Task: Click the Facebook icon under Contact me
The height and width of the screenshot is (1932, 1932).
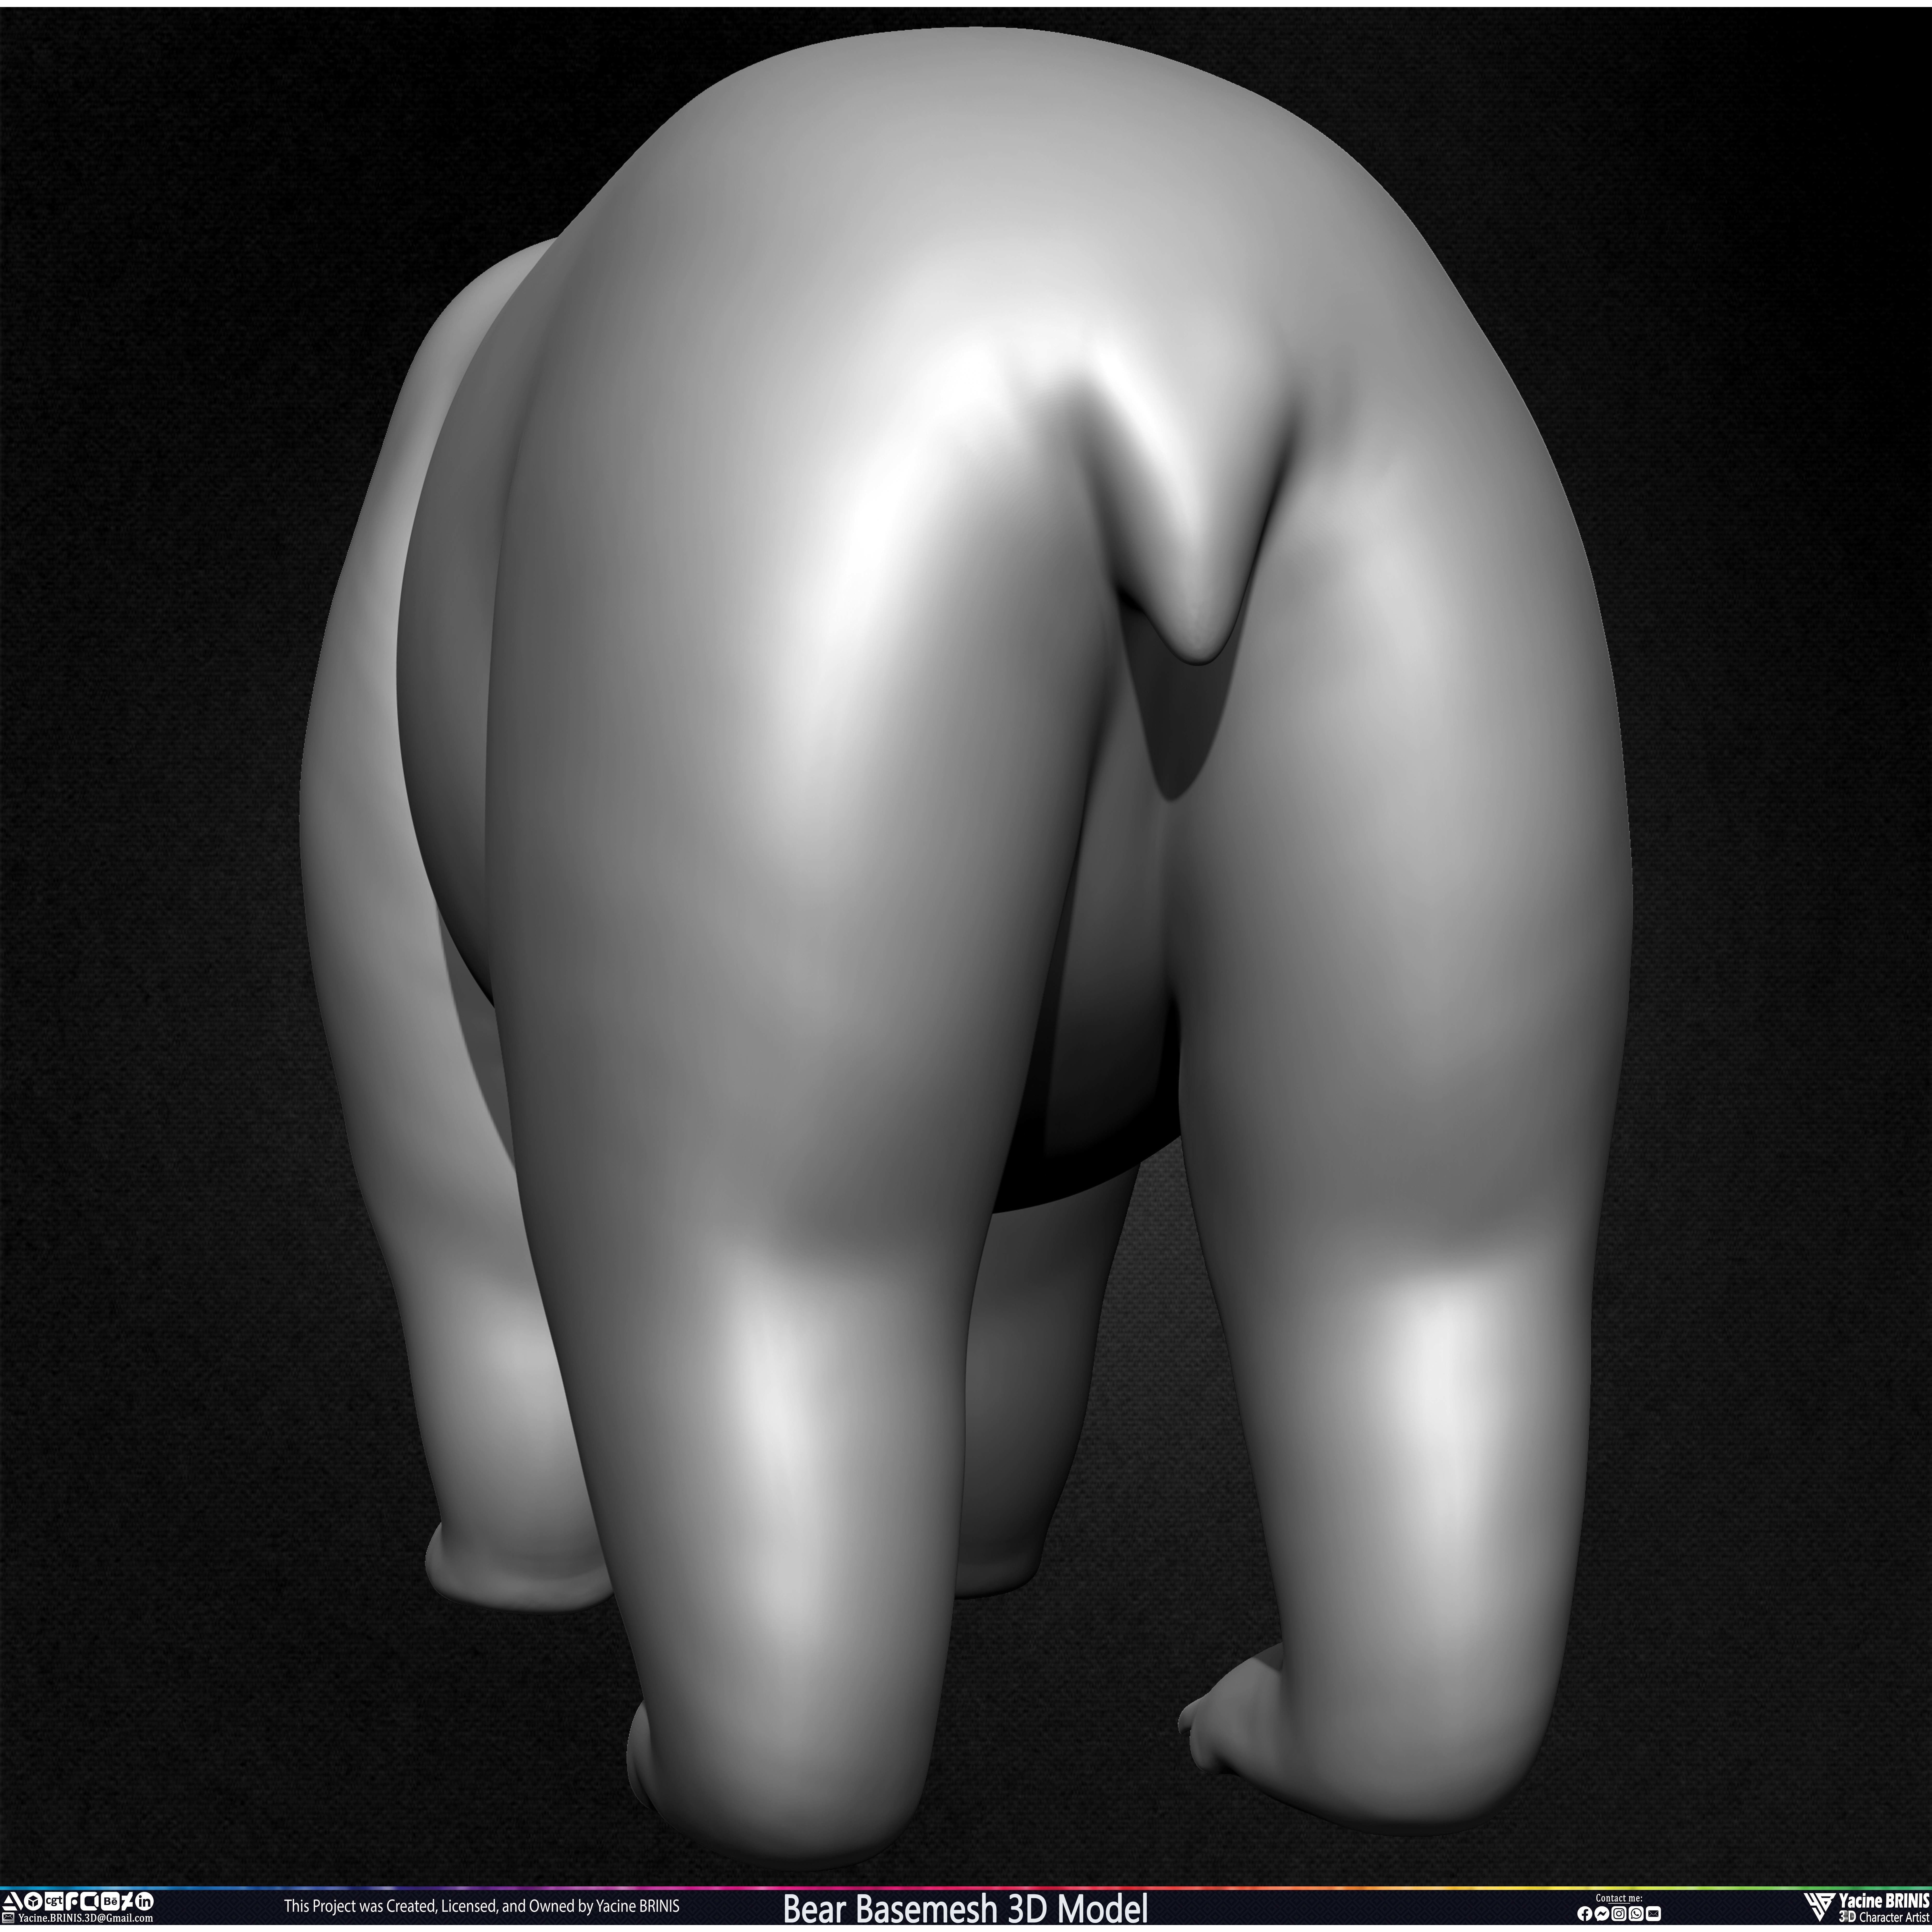Action: 1585,1914
